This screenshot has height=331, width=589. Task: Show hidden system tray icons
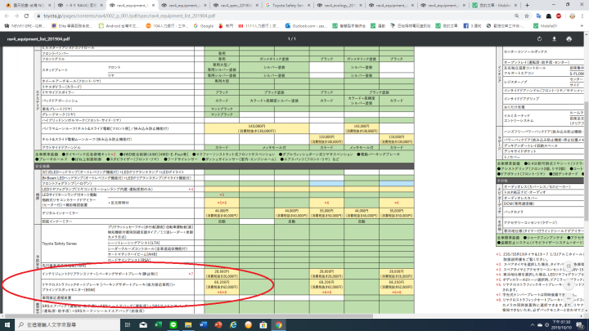pyautogui.click(x=533, y=325)
